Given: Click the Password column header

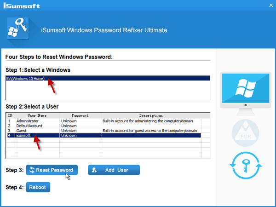Looking at the screenshot, I should 80,115.
